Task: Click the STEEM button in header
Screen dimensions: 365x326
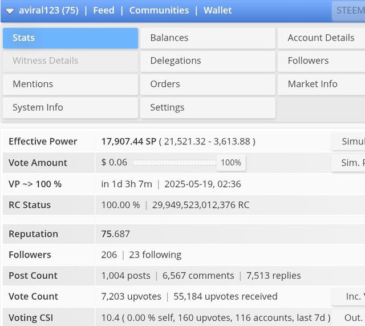Action: click(348, 11)
